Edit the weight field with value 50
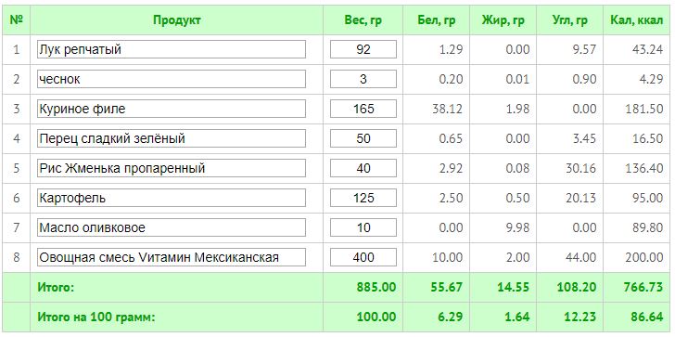This screenshot has height=337, width=675. (x=363, y=138)
